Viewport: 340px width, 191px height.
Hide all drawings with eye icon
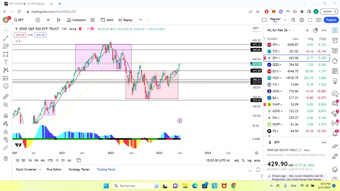[6, 139]
